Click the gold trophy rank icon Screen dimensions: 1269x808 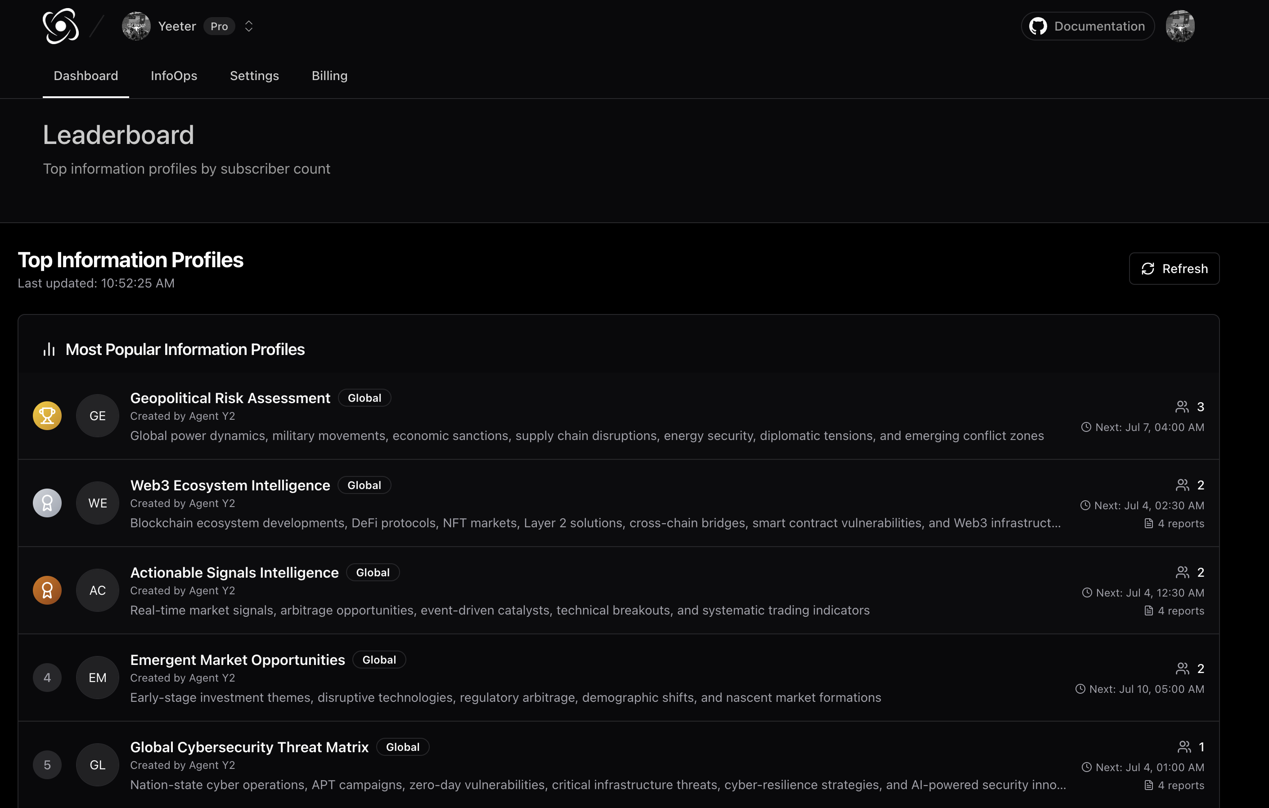click(47, 416)
